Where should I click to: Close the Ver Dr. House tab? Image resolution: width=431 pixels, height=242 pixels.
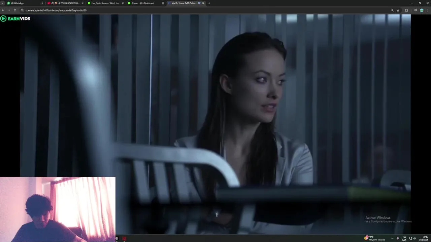click(x=203, y=3)
